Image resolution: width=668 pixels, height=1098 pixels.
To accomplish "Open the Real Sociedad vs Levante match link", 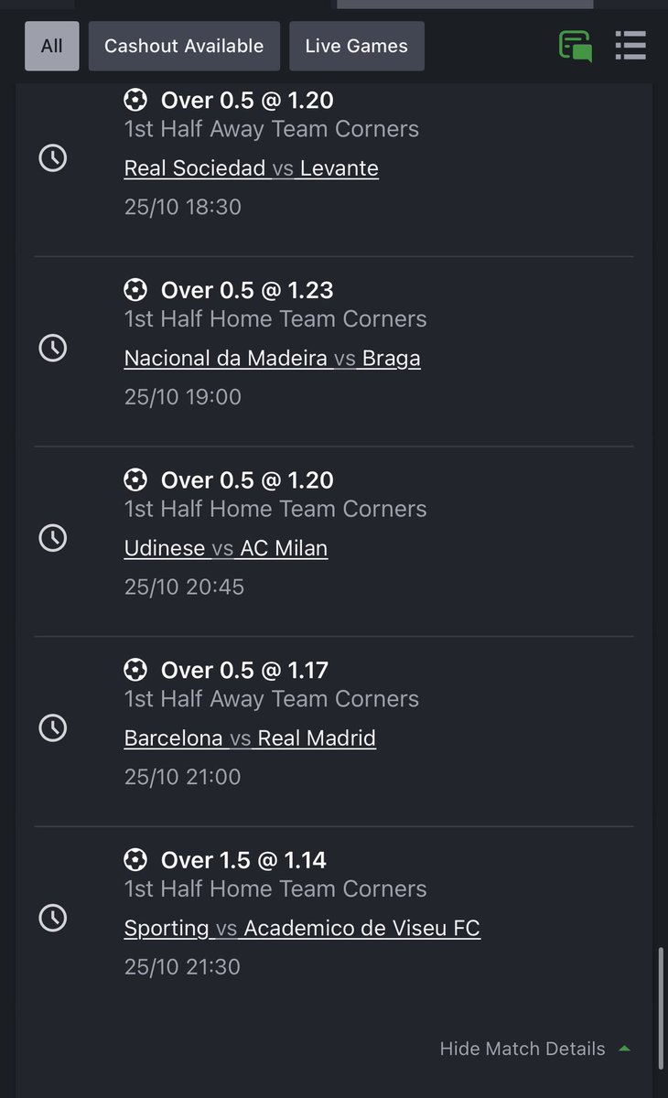I will pyautogui.click(x=252, y=168).
